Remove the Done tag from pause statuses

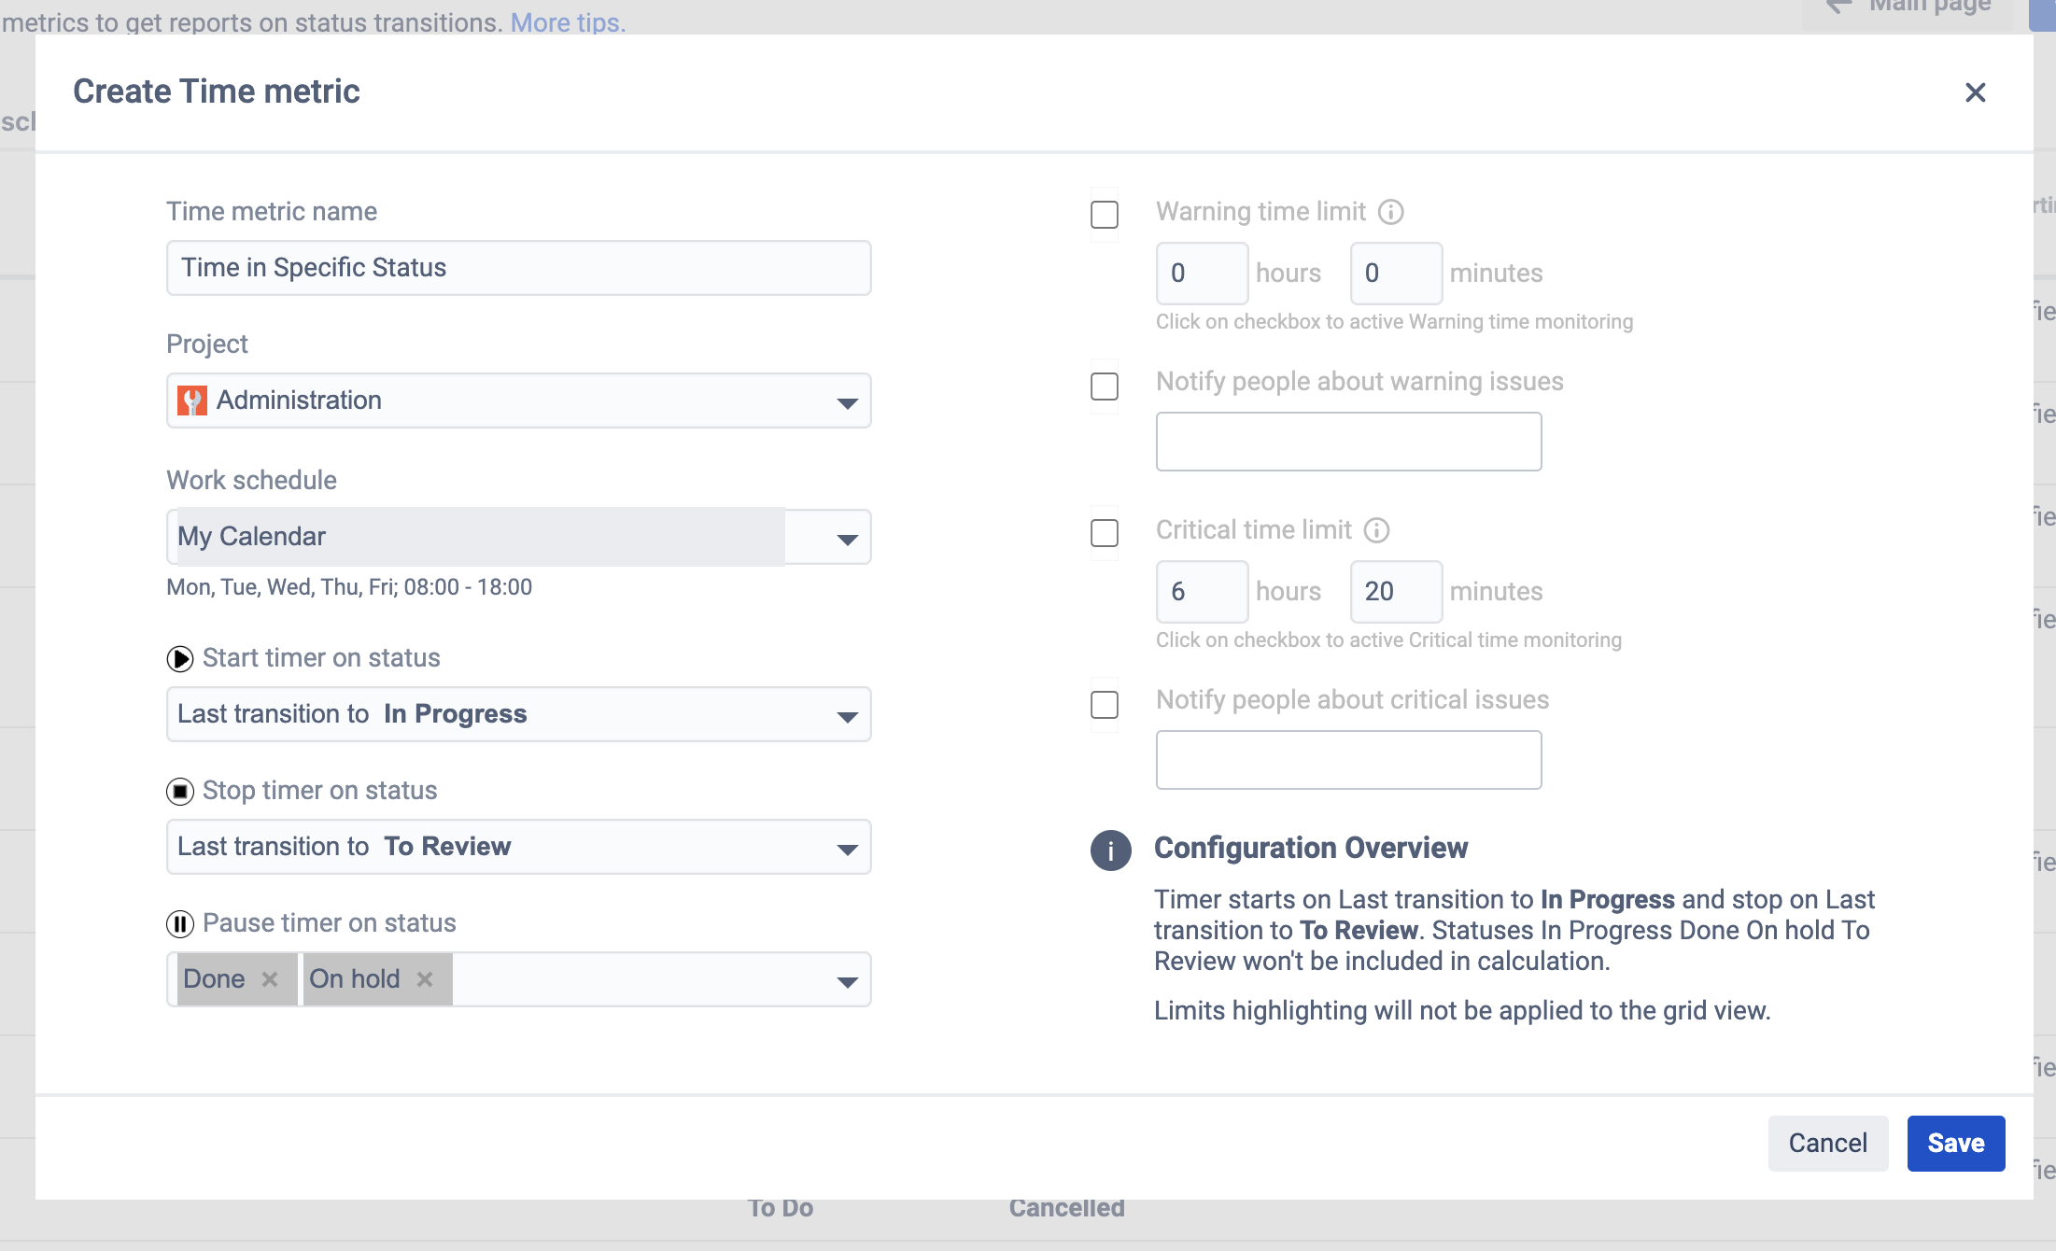270,979
